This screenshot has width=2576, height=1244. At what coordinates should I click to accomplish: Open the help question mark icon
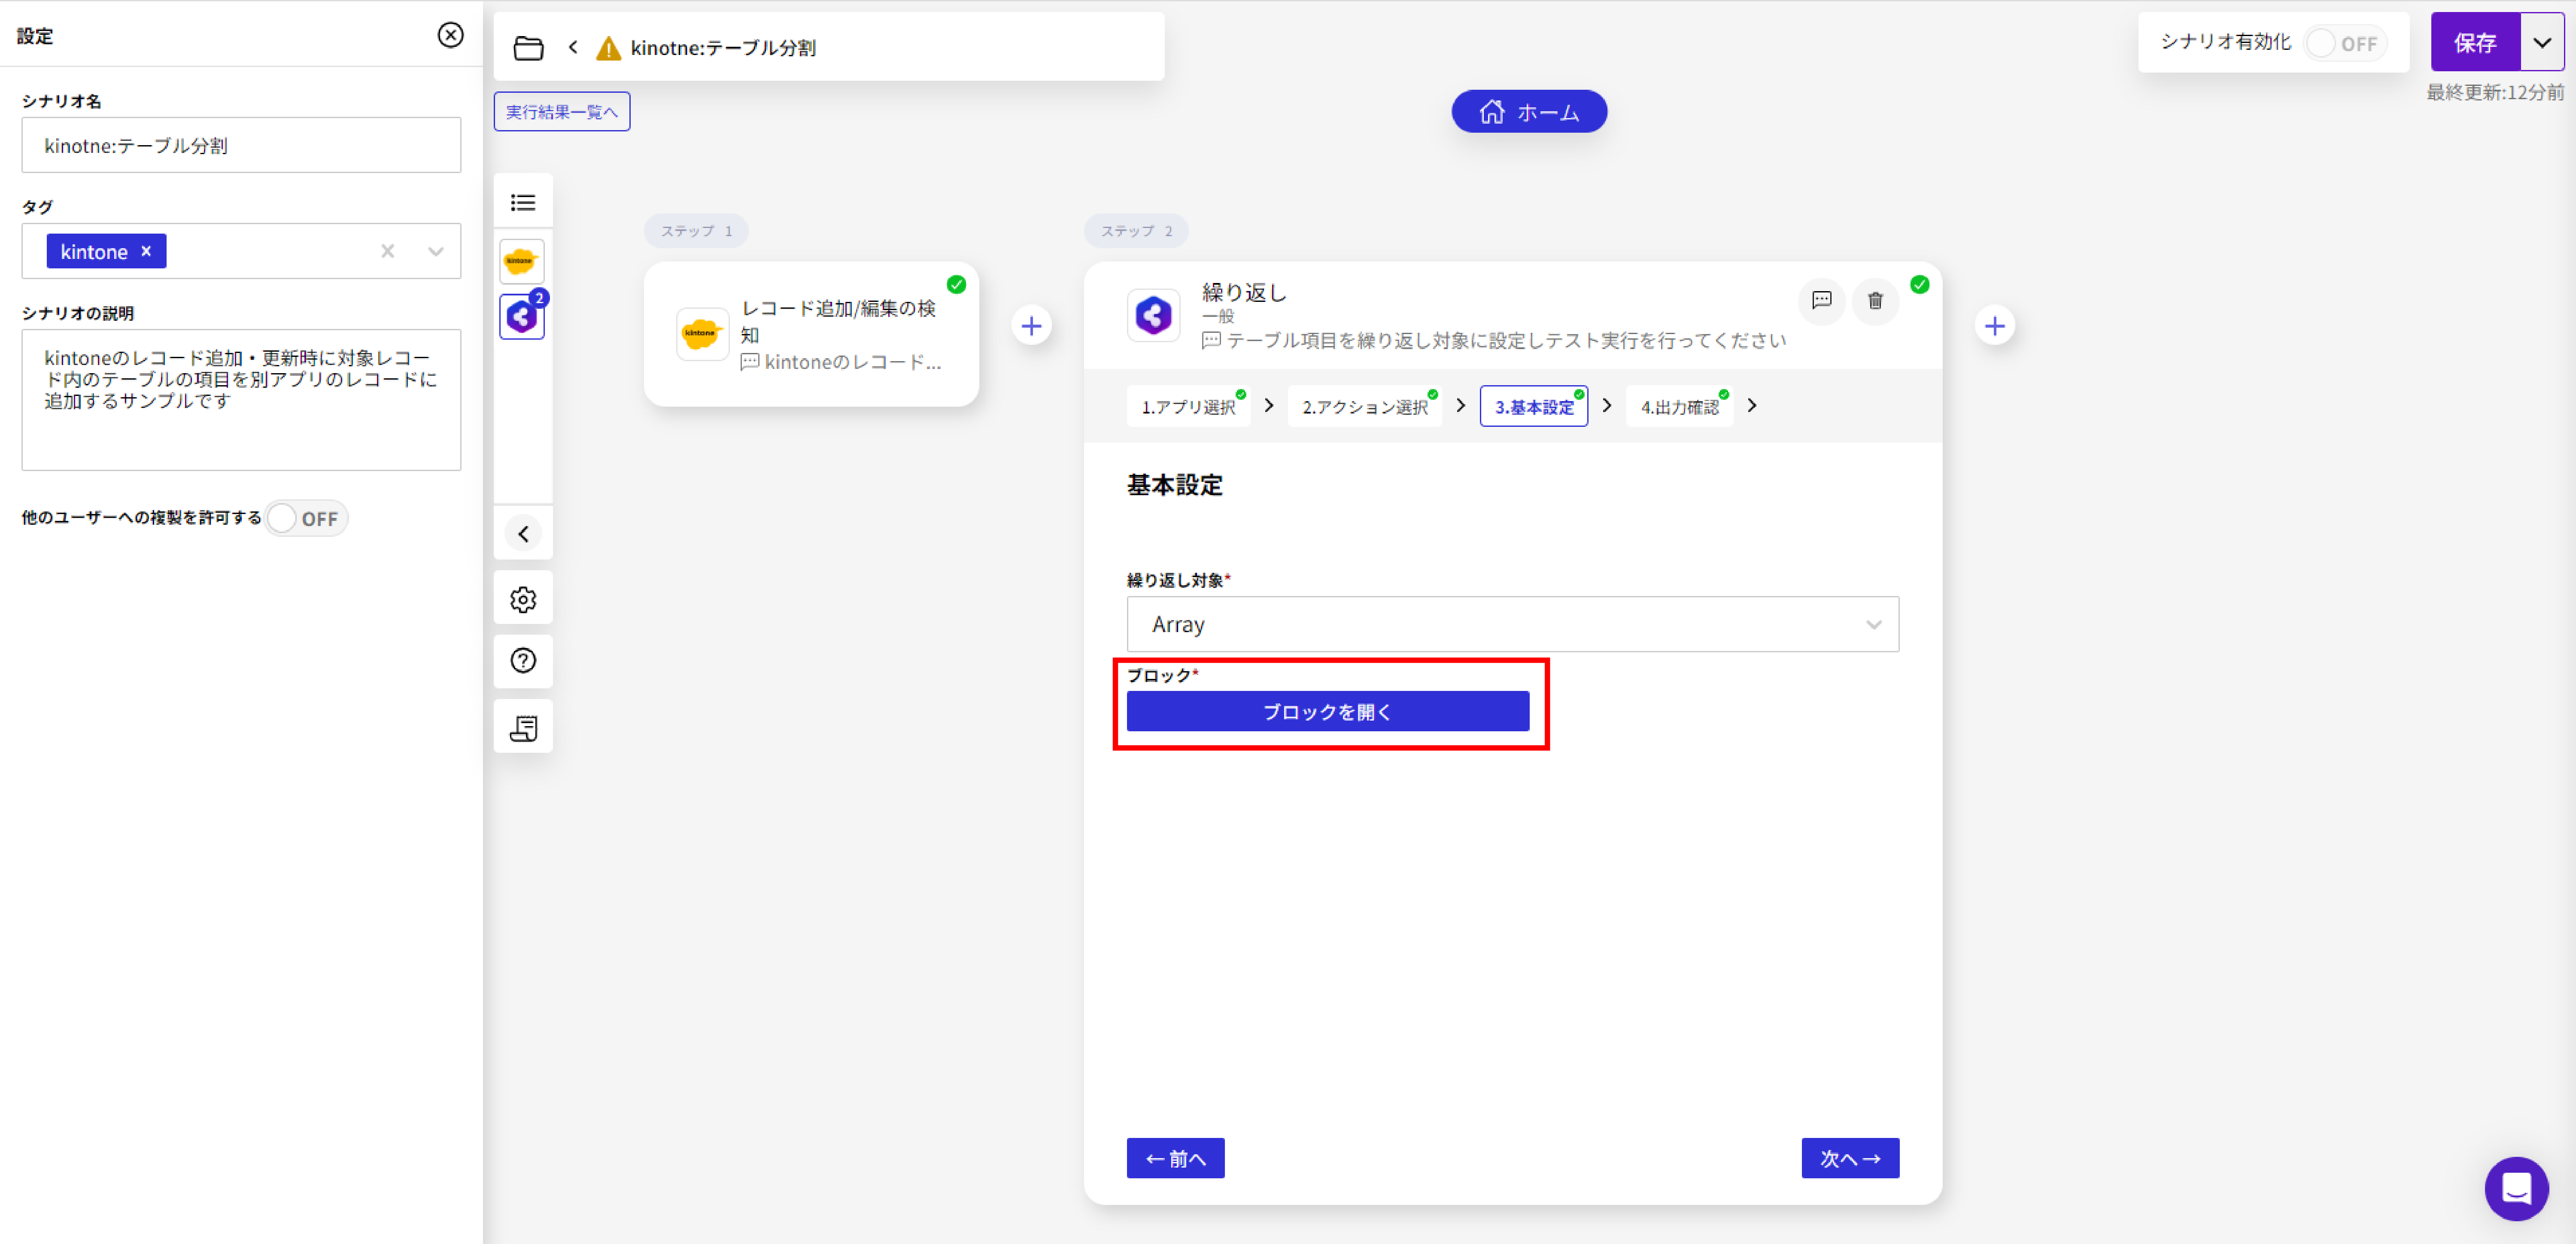523,661
